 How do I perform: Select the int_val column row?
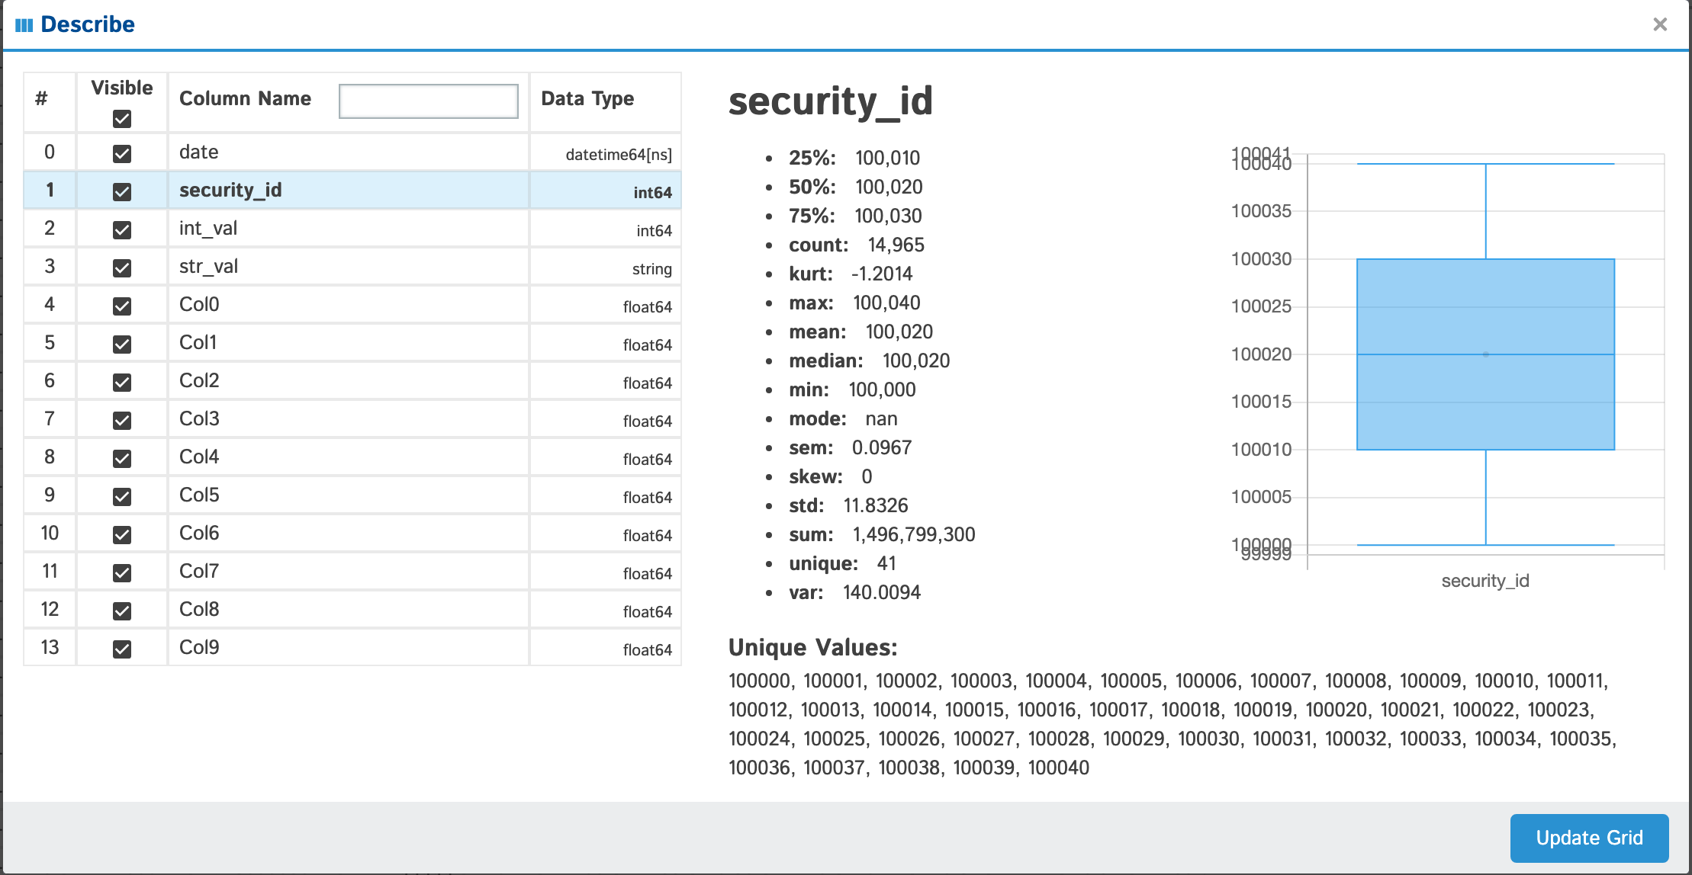(208, 229)
